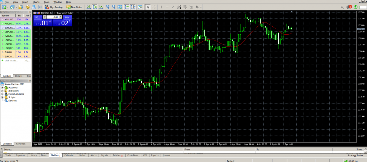Select USDJPY row in Market Watch
Screen dimensions: 367x162
(x=16, y=48)
